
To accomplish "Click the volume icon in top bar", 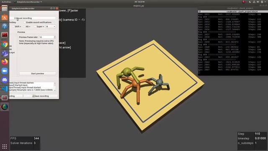I will [258, 2].
